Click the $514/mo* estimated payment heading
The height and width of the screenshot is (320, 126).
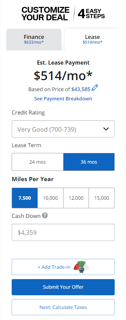click(63, 76)
